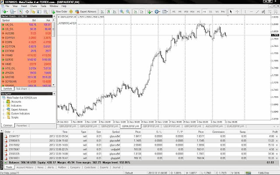This screenshot has width=280, height=175.
Task: Click the Expert Advisors button
Action: click(x=86, y=12)
